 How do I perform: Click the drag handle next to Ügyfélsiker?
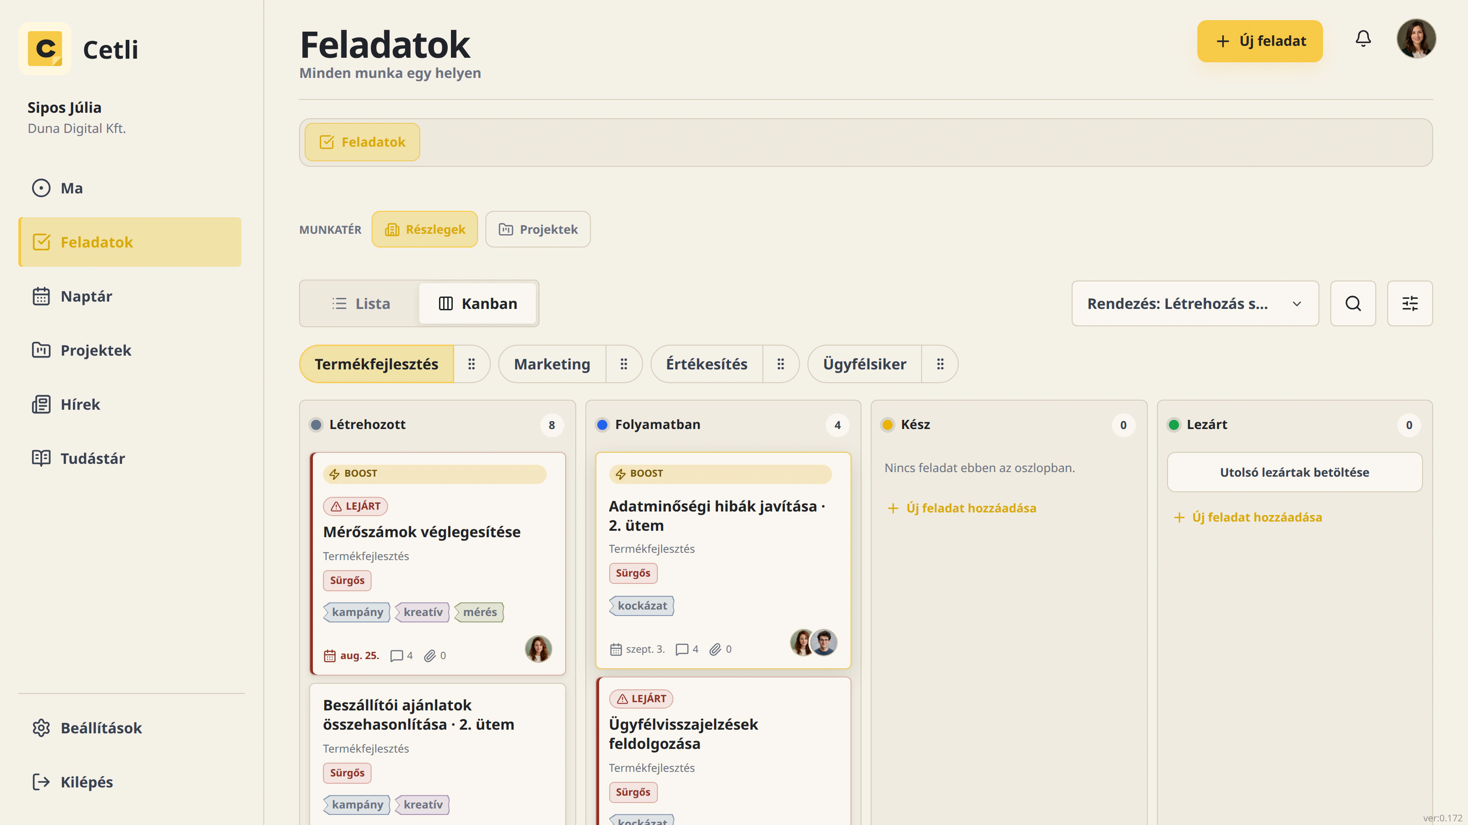tap(940, 364)
